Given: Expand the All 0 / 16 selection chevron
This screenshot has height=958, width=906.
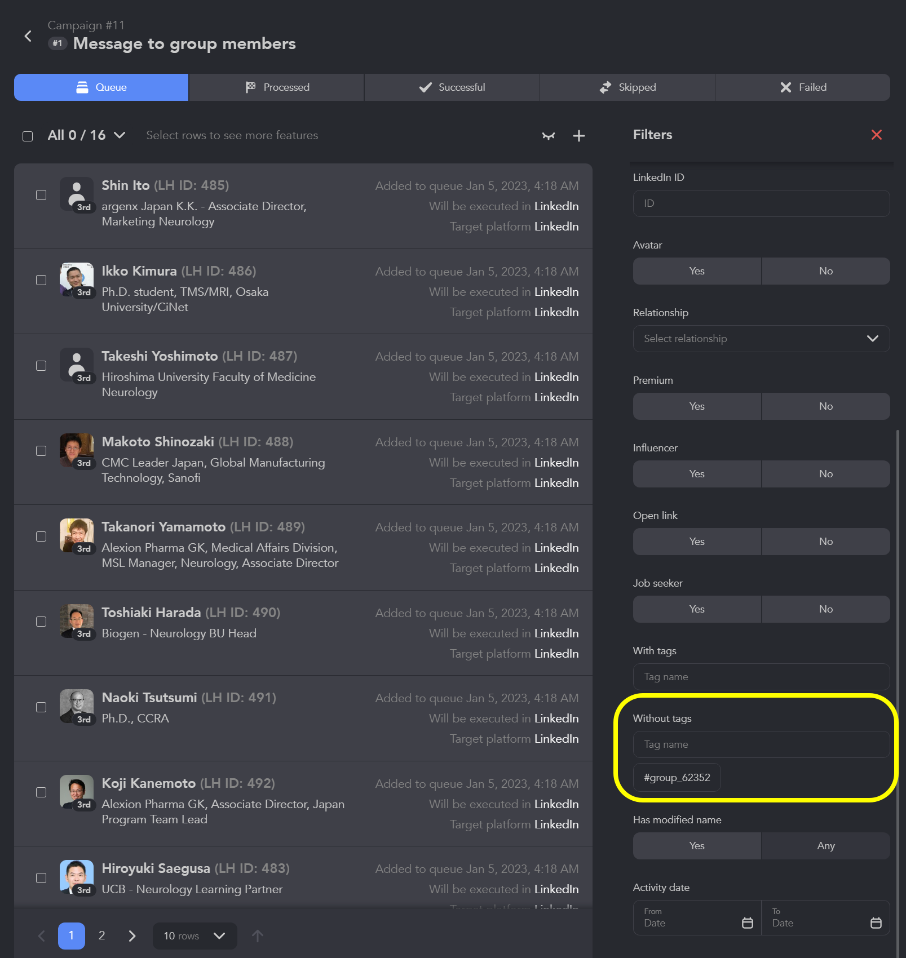Looking at the screenshot, I should click(120, 135).
